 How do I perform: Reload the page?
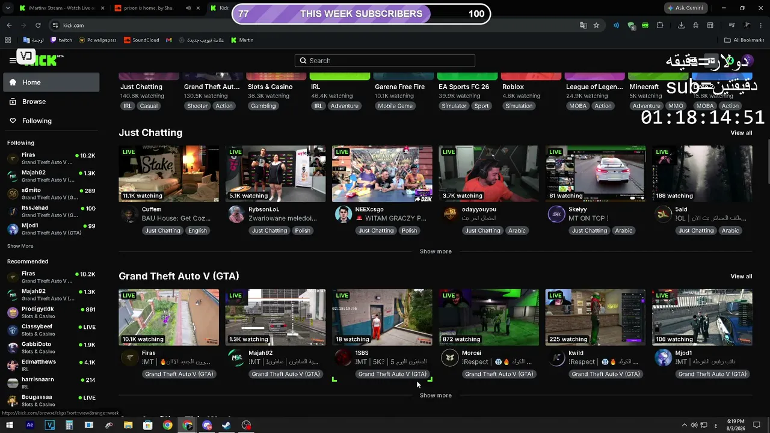(38, 25)
